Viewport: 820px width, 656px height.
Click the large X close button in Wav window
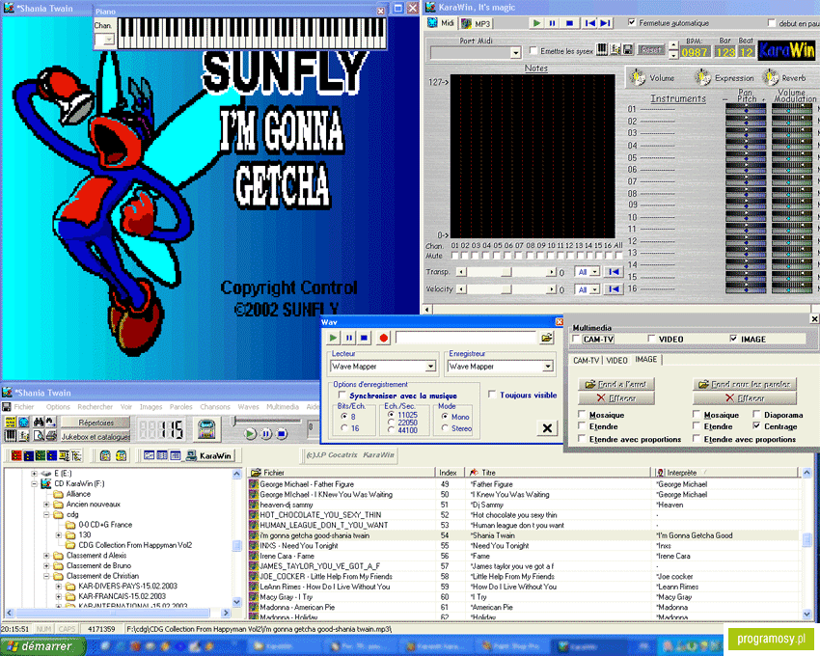point(547,428)
